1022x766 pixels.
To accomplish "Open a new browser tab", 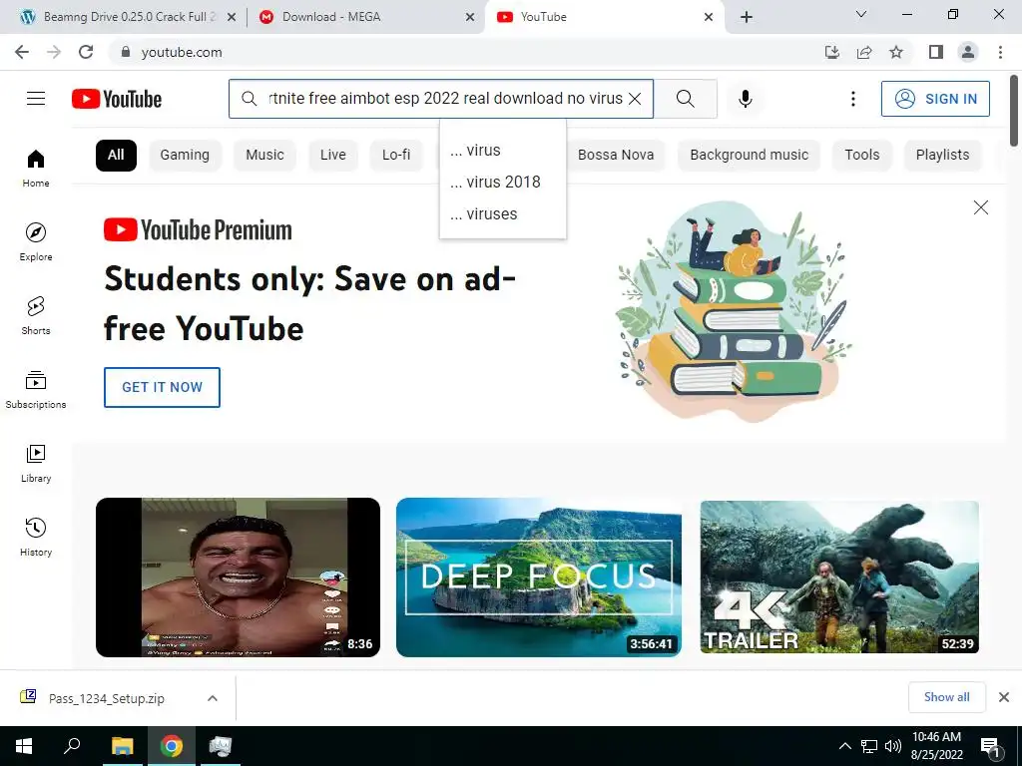I will point(747,18).
